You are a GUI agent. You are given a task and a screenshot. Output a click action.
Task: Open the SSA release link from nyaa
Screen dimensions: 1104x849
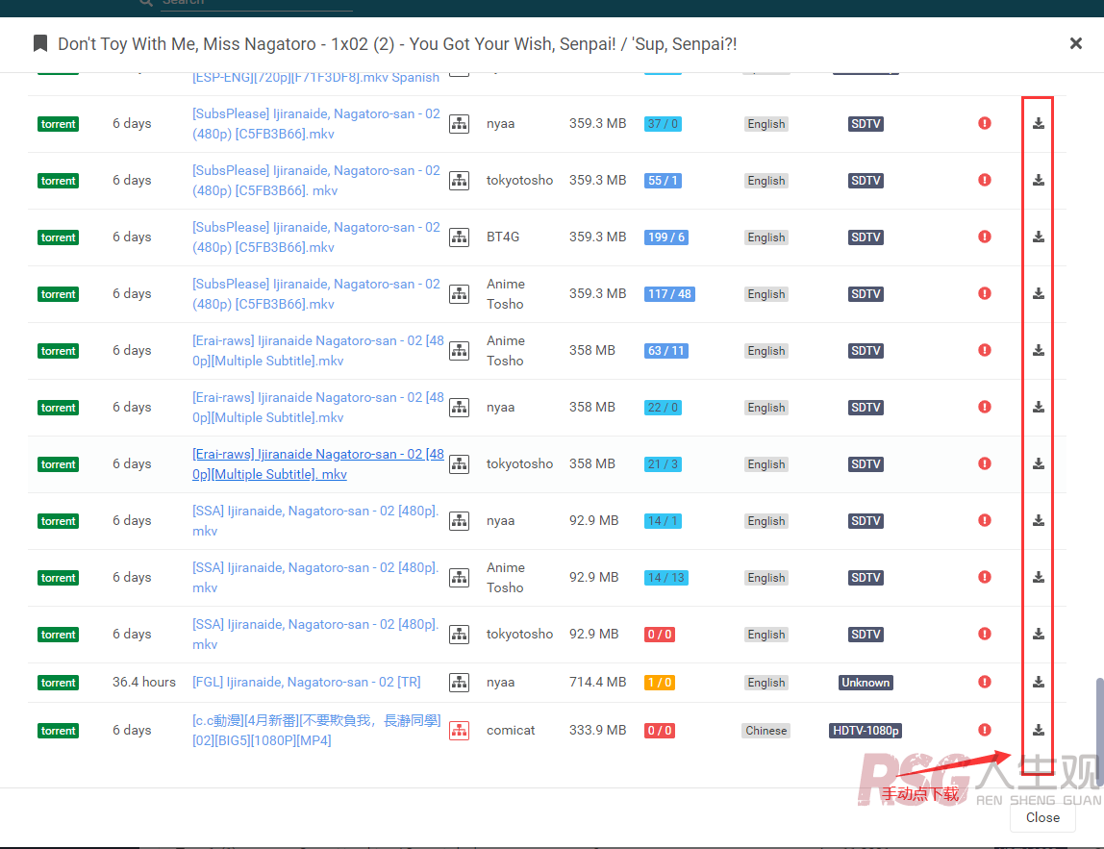tap(315, 521)
